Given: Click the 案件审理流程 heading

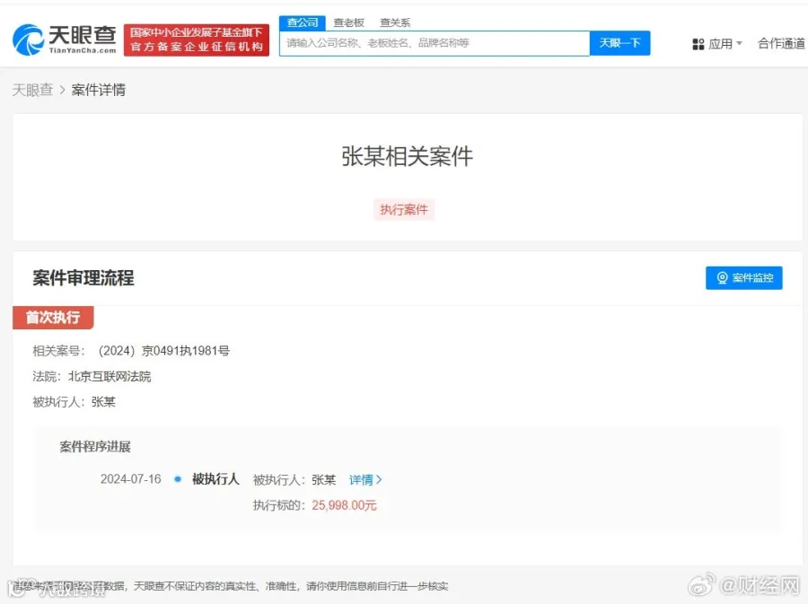Looking at the screenshot, I should pos(83,278).
